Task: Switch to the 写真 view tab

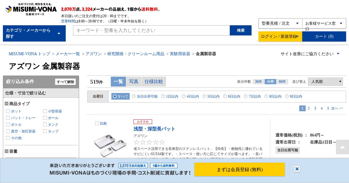Action: click(x=134, y=82)
